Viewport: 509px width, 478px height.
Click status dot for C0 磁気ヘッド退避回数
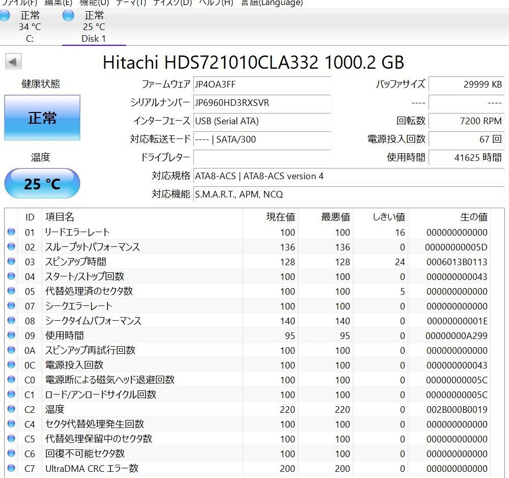coord(11,379)
